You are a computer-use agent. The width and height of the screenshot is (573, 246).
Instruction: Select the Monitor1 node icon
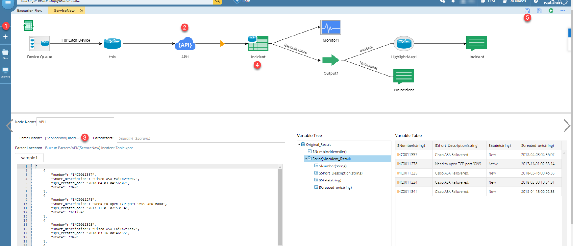[331, 27]
